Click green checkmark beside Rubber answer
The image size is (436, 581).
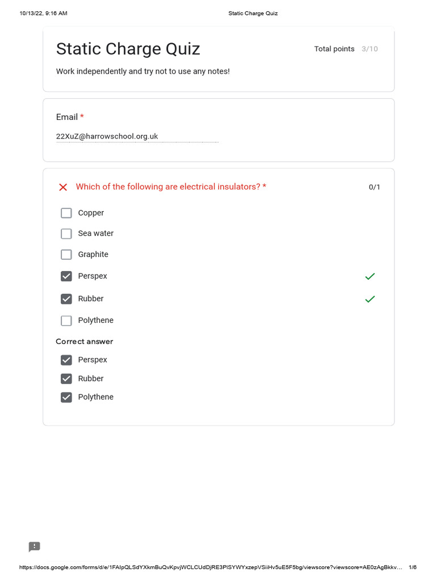(x=370, y=299)
